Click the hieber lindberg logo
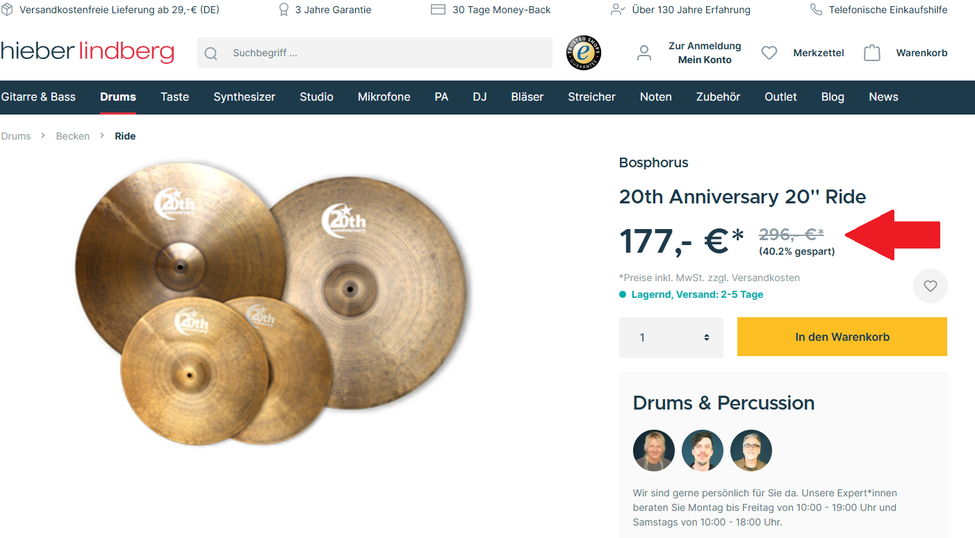This screenshot has height=538, width=975. click(87, 52)
